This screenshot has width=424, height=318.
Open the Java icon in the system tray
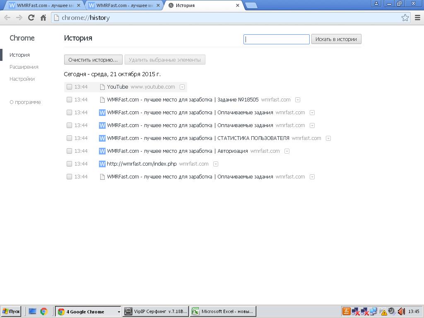tap(347, 311)
